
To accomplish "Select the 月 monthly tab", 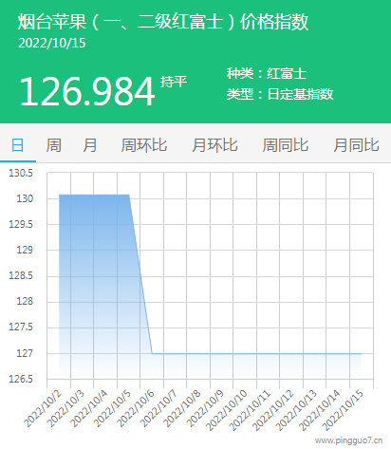I will tap(90, 145).
